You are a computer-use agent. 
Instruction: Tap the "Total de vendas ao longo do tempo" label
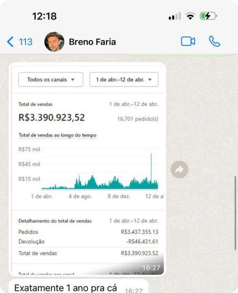click(57, 135)
